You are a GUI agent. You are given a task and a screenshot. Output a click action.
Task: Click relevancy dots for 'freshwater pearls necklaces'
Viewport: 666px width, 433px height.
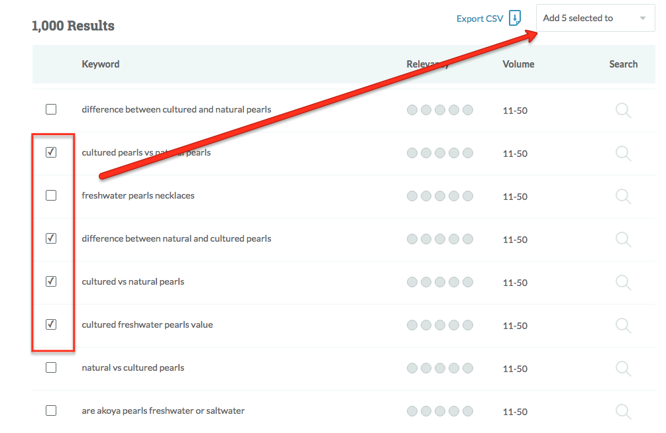point(439,196)
